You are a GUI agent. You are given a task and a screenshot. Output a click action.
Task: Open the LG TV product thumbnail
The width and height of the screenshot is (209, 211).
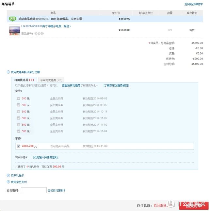14,30
